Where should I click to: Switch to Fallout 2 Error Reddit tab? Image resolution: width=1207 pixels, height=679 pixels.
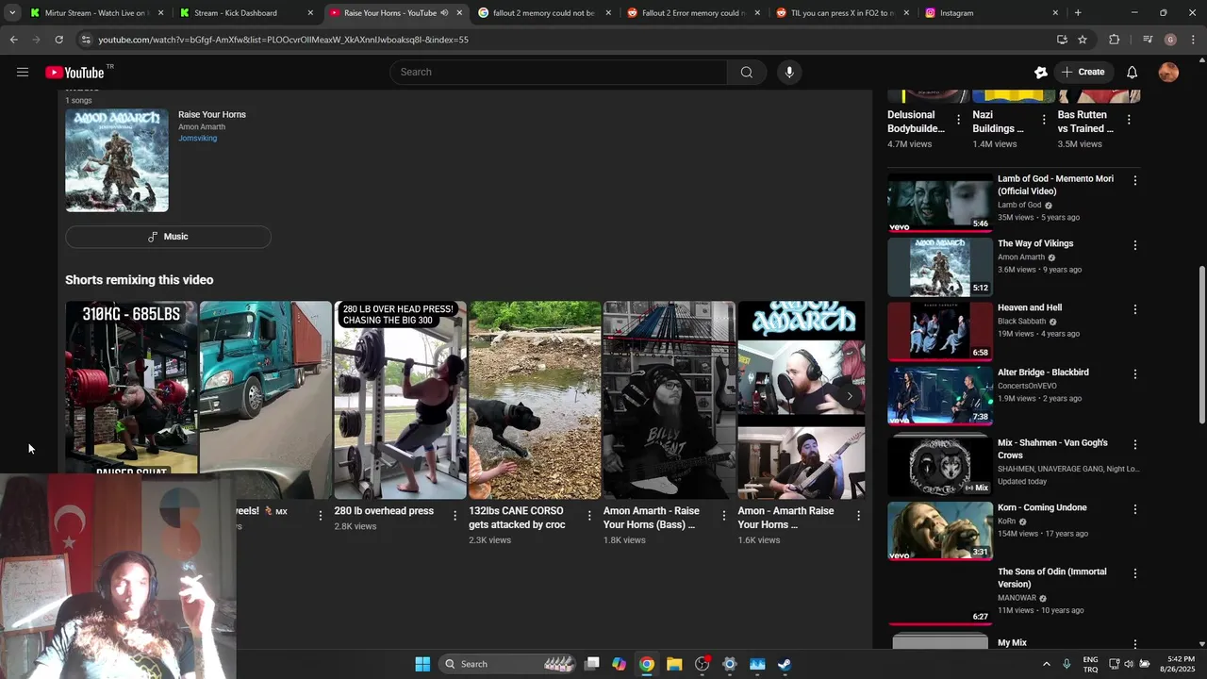(694, 13)
